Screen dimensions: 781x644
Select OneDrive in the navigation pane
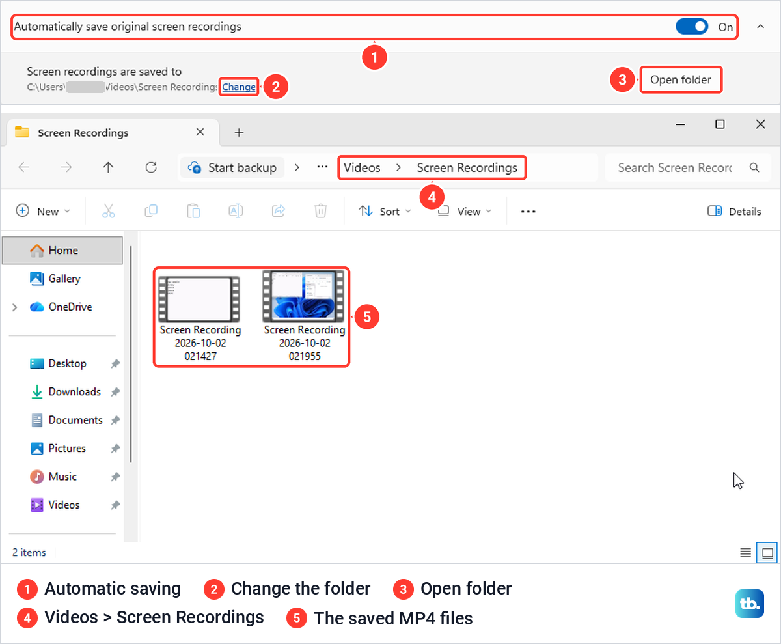(62, 307)
